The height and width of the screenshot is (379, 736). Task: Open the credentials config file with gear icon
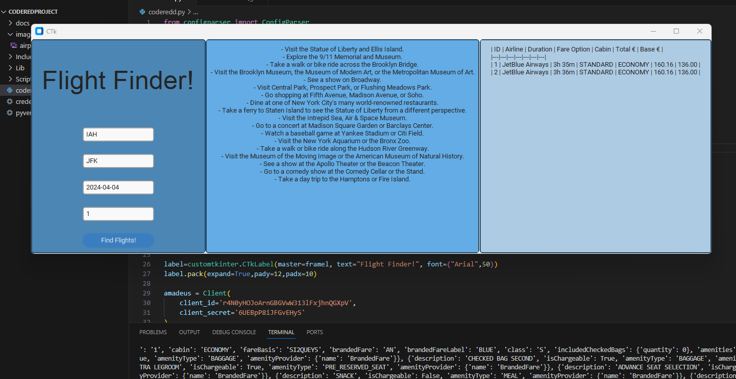[18, 101]
